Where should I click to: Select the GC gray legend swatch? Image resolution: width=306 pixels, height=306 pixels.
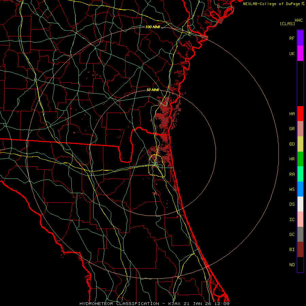tap(300, 234)
